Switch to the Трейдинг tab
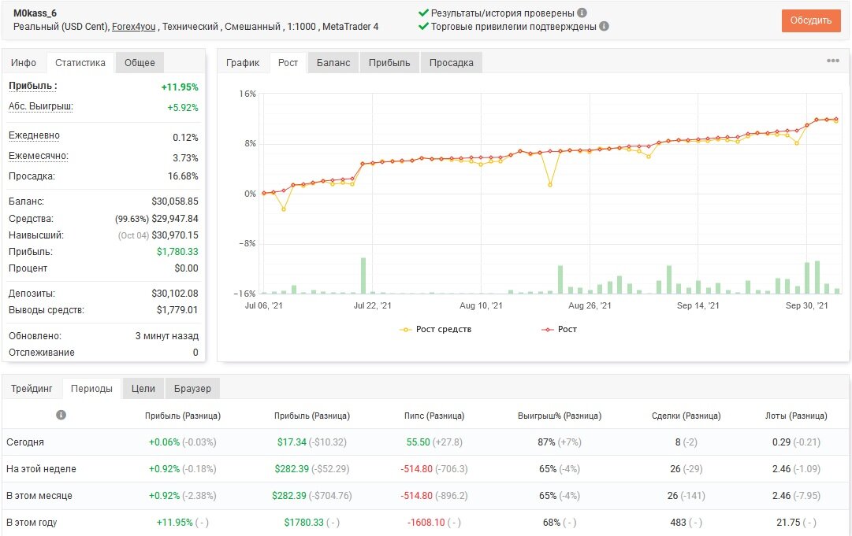 pyautogui.click(x=32, y=389)
